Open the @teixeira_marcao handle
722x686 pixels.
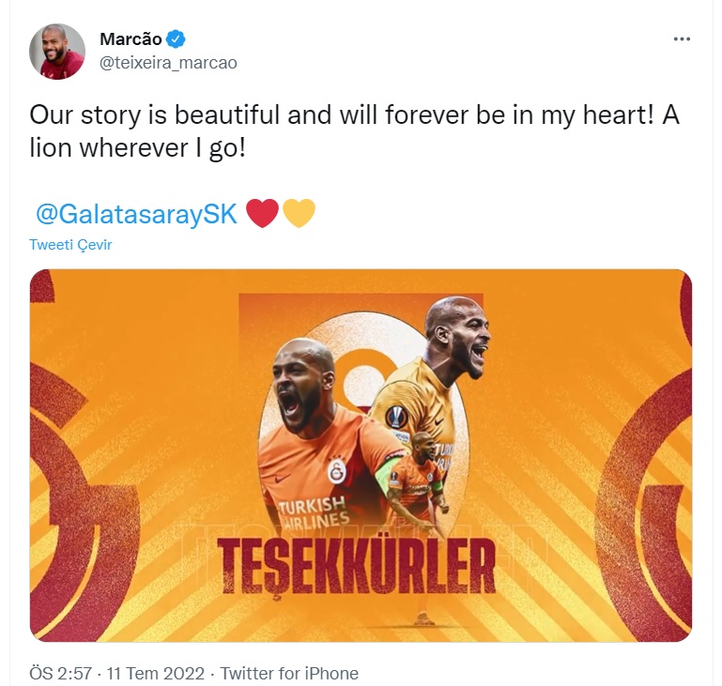click(x=168, y=63)
